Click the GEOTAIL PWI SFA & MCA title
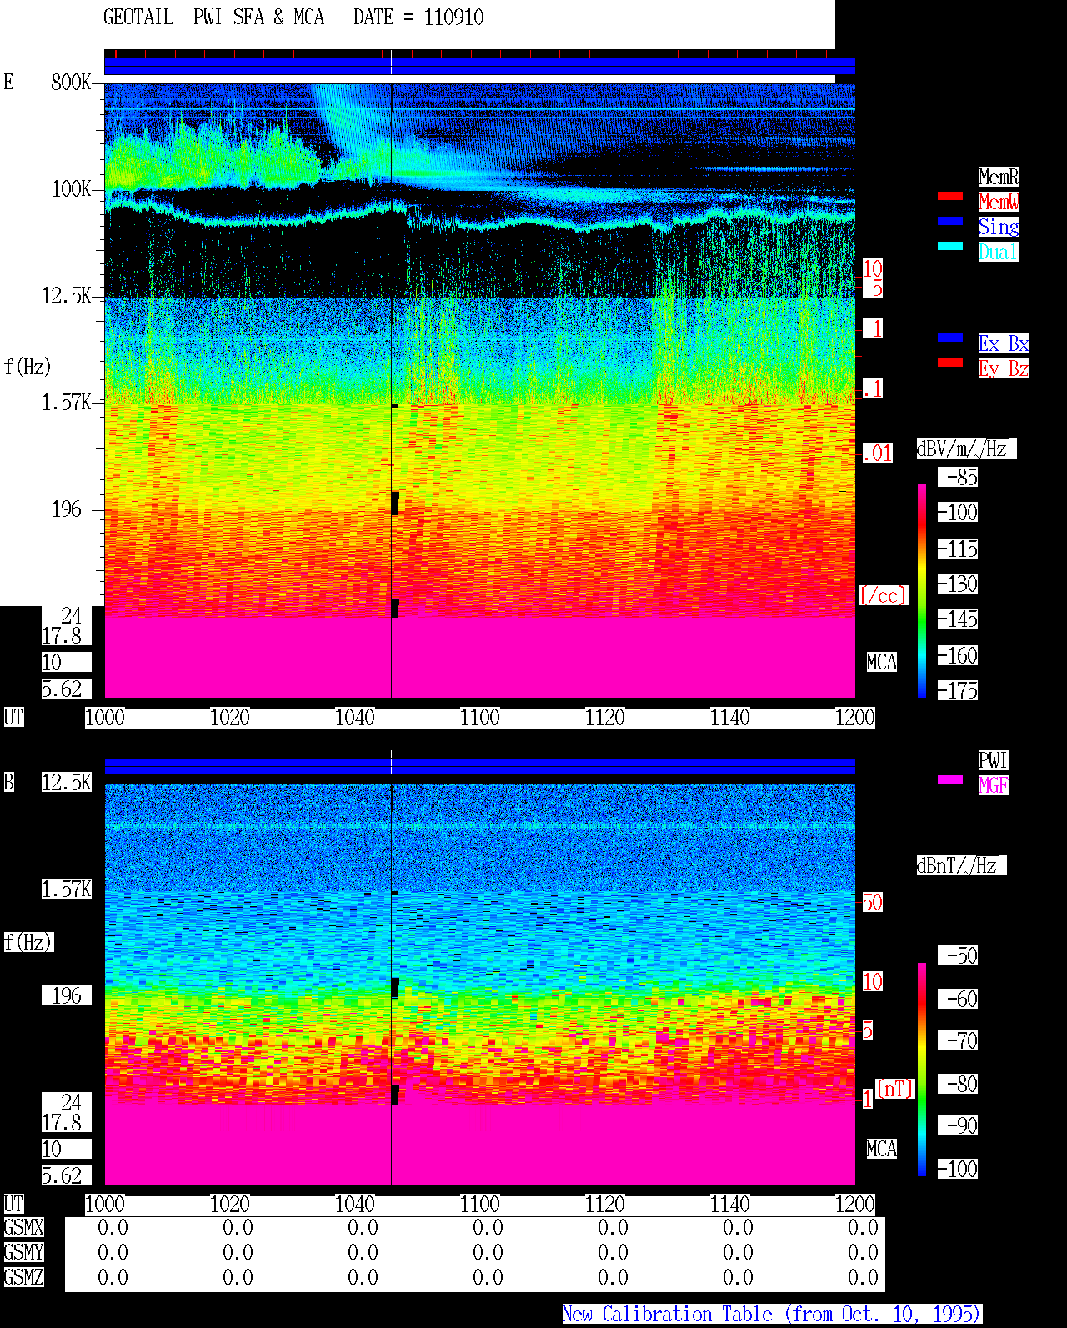 tap(213, 18)
